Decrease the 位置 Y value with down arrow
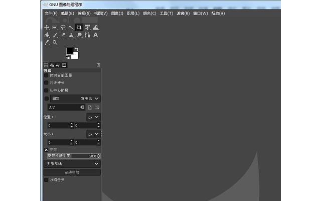Image resolution: width=321 pixels, height=201 pixels. pos(98,127)
